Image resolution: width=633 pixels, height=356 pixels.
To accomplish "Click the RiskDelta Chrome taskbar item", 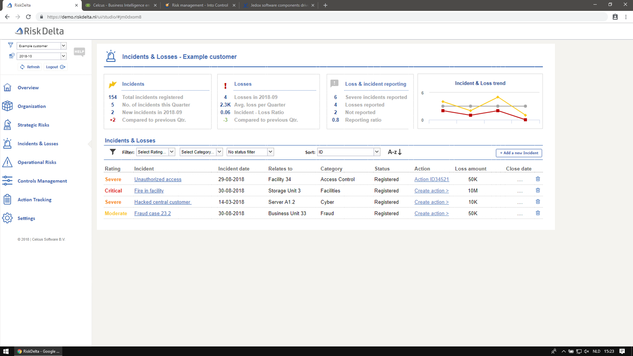I will pyautogui.click(x=38, y=351).
